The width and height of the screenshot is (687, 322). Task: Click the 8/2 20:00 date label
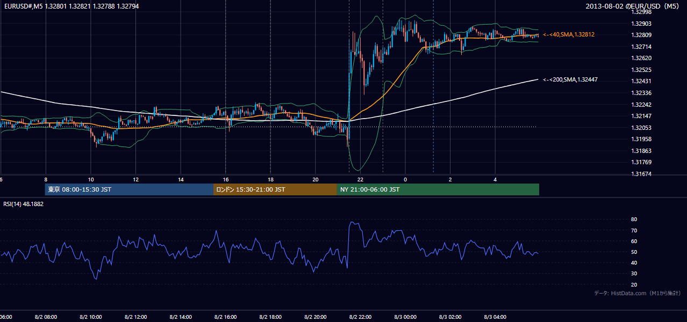tap(316, 317)
